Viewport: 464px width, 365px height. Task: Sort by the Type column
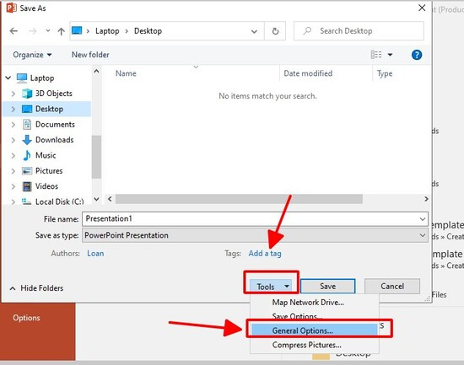click(385, 73)
